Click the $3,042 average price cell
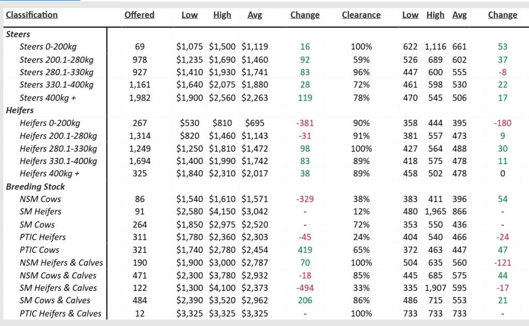The height and width of the screenshot is (326, 529). click(255, 211)
